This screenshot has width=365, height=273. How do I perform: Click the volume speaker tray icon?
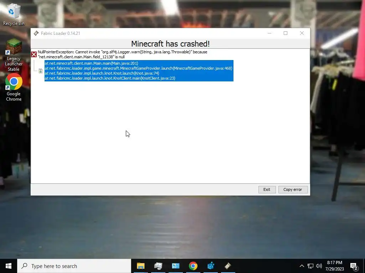pos(319,266)
